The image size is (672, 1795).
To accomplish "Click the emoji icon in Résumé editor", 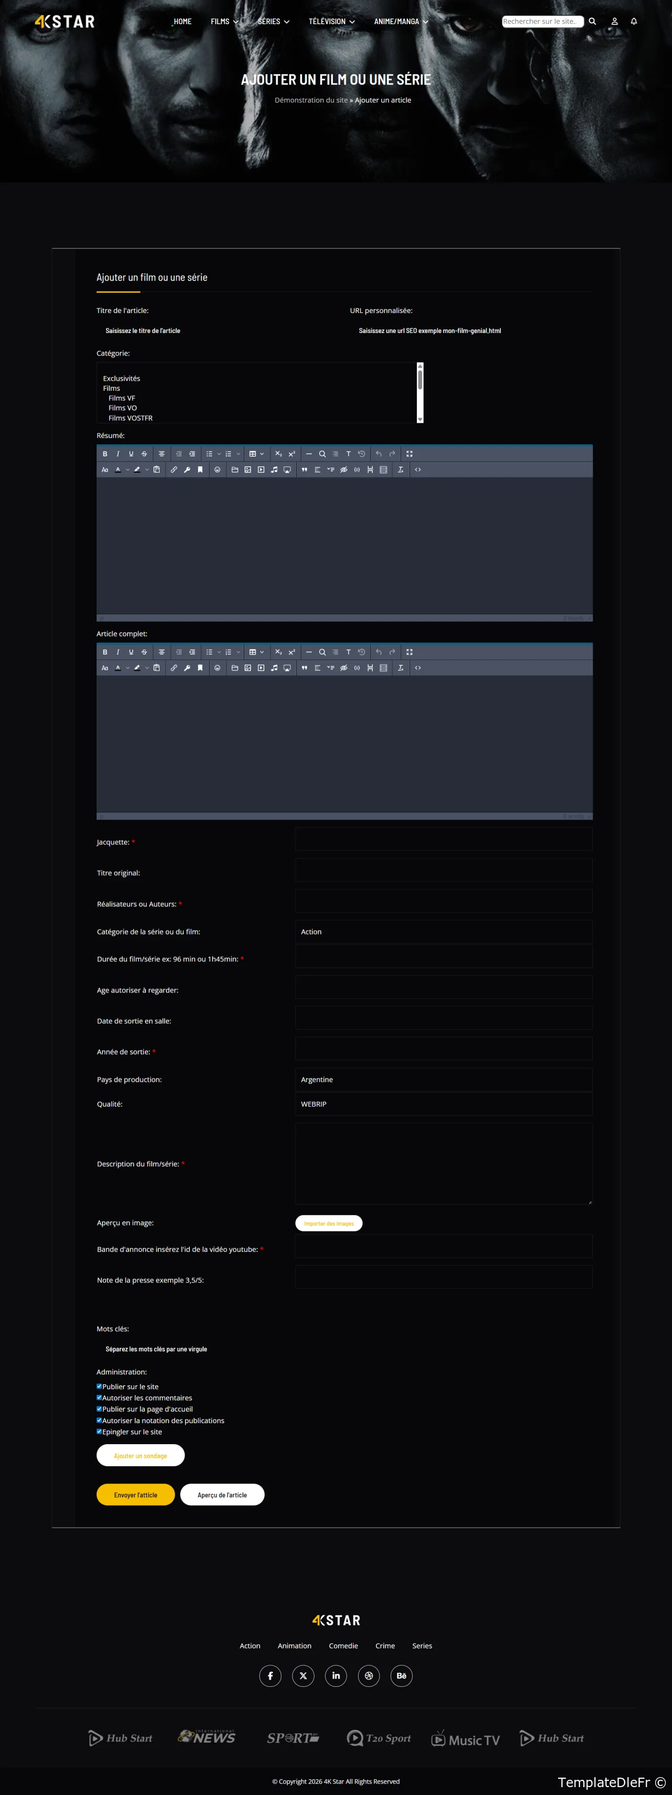I will tap(217, 469).
